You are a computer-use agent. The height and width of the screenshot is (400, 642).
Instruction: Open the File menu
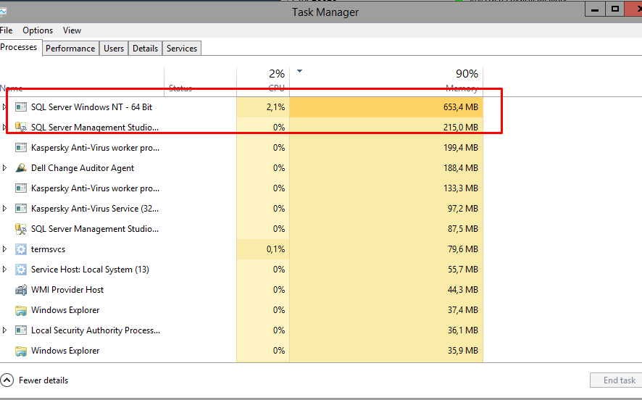point(6,30)
